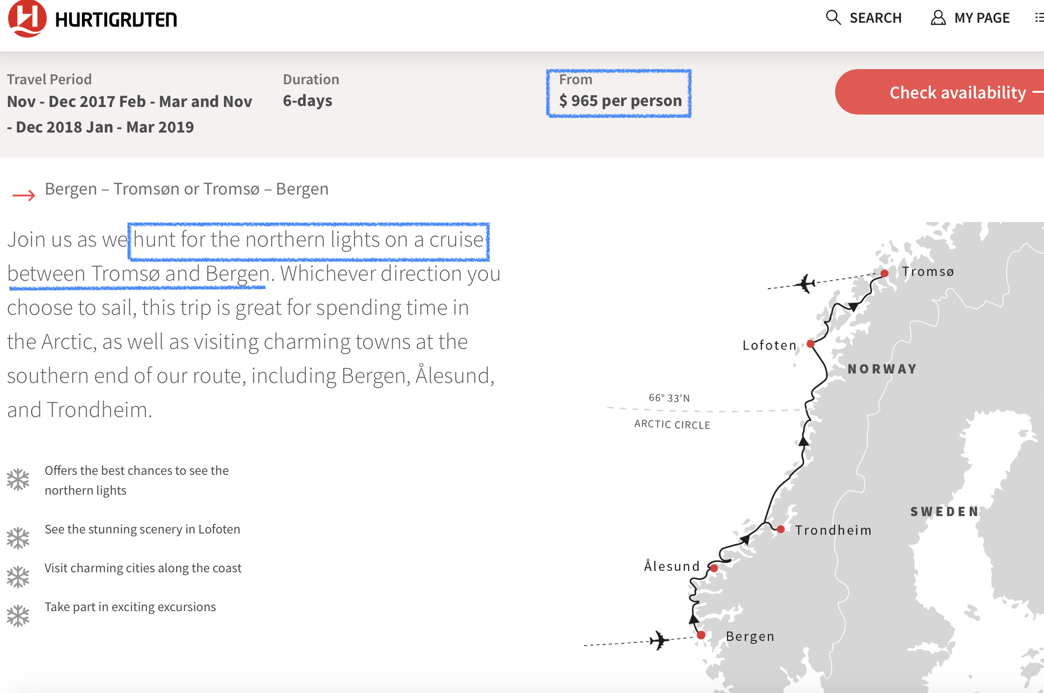This screenshot has height=693, width=1044.
Task: Click the Ålesund red map marker
Action: pos(714,568)
